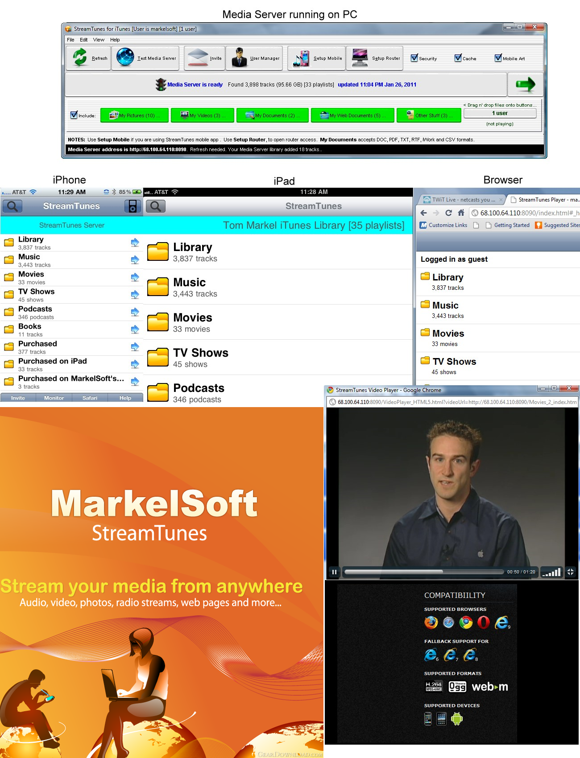The width and height of the screenshot is (580, 758).
Task: Click My Documents (2) green button
Action: (x=273, y=115)
